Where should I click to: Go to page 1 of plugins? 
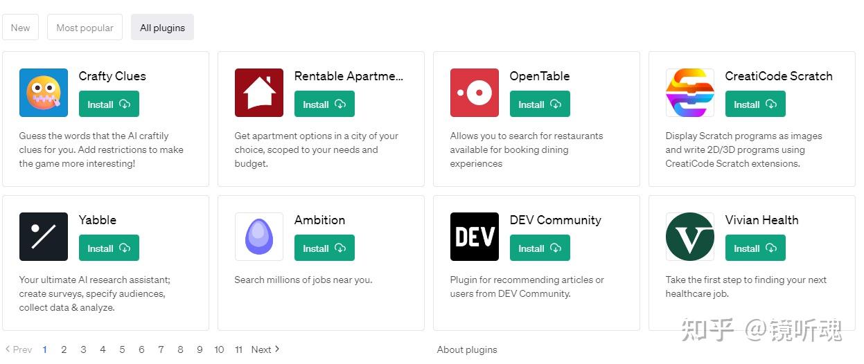44,349
